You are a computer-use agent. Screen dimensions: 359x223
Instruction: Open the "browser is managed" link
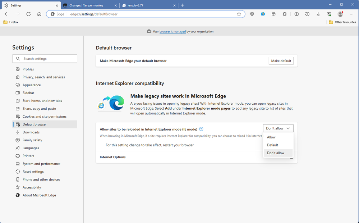(x=172, y=32)
